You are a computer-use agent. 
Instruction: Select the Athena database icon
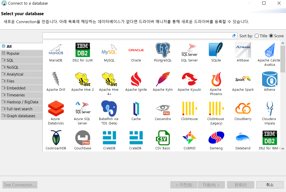(x=270, y=79)
